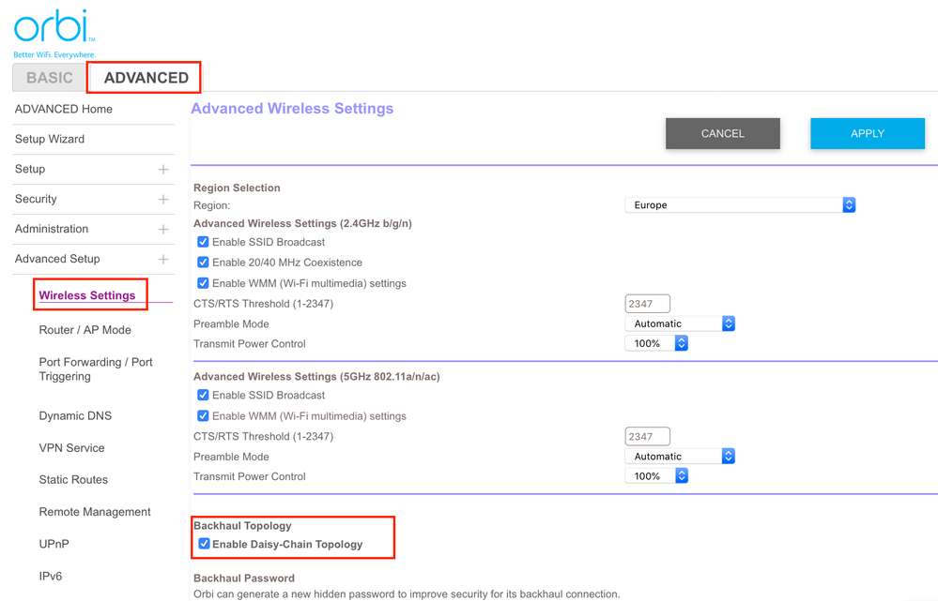Screen dimensions: 938x601
Task: Open 2.4GHz Preamble Mode dropdown
Action: pyautogui.click(x=680, y=323)
